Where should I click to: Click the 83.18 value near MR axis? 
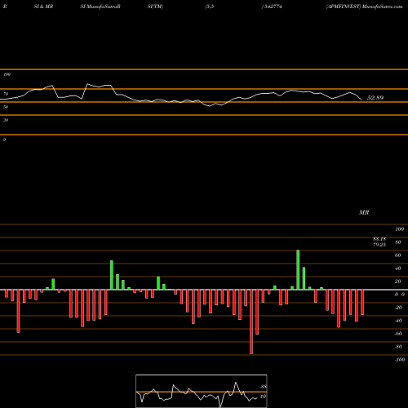tap(379, 239)
